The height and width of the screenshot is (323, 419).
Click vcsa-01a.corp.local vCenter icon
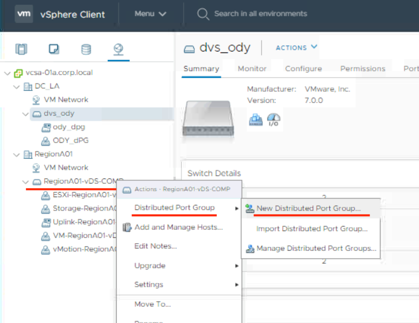click(x=18, y=73)
